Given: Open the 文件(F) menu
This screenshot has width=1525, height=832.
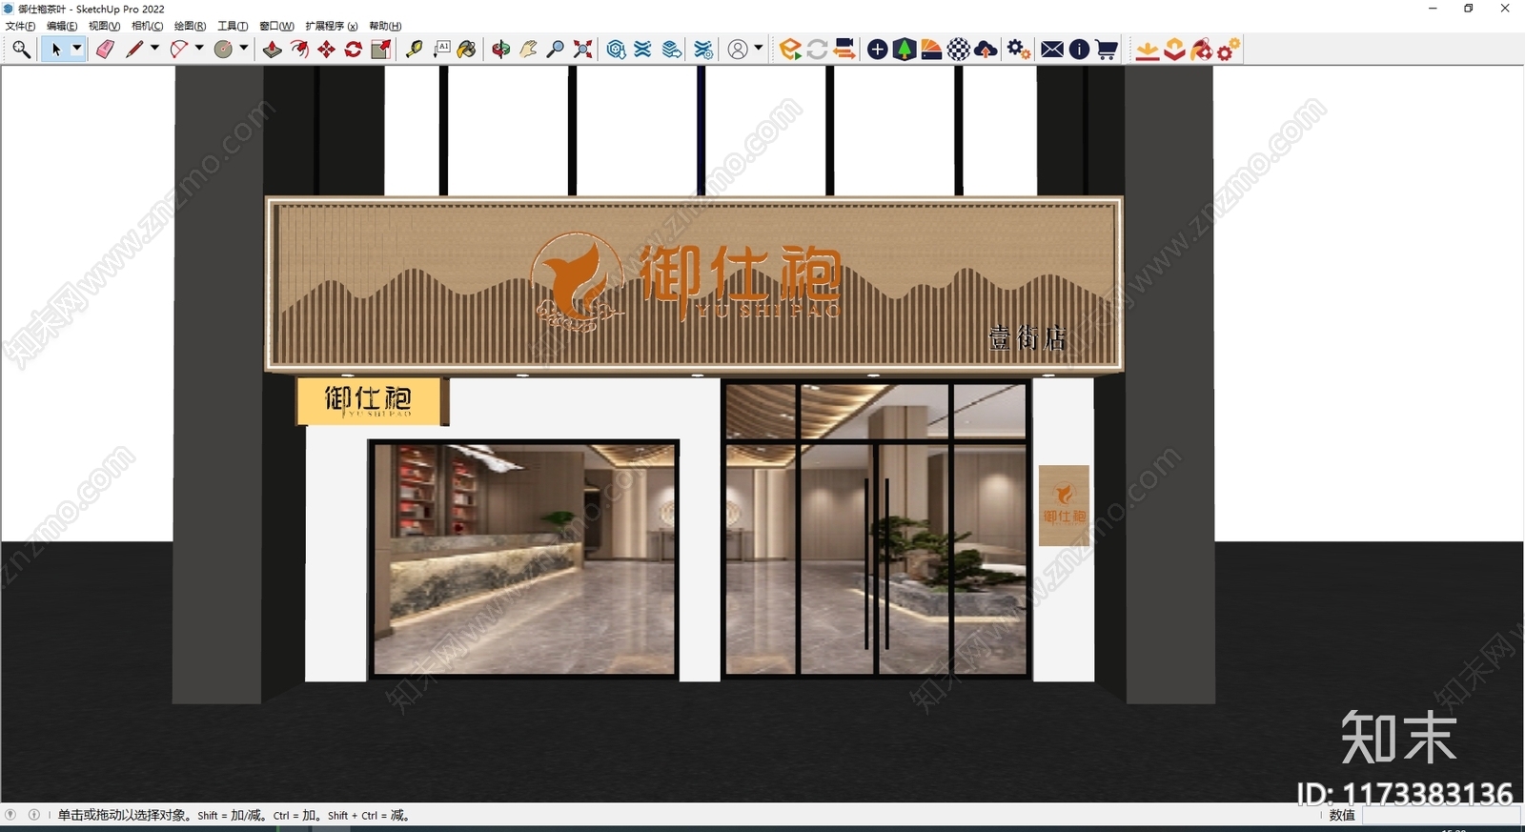Looking at the screenshot, I should [x=20, y=26].
